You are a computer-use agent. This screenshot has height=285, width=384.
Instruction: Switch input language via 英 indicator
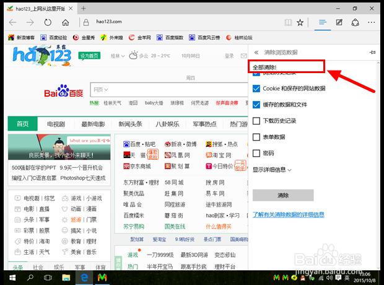(347, 278)
